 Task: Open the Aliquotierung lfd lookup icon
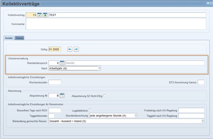point(62,96)
